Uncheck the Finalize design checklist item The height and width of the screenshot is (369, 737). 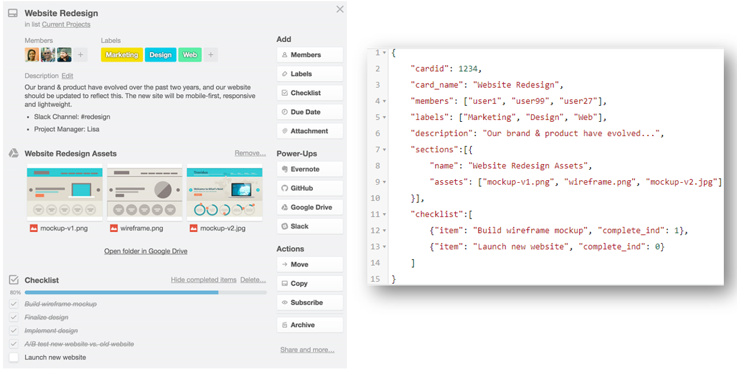14,317
